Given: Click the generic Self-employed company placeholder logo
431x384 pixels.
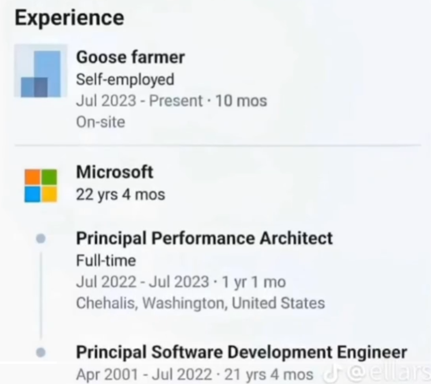Looking at the screenshot, I should pyautogui.click(x=41, y=70).
